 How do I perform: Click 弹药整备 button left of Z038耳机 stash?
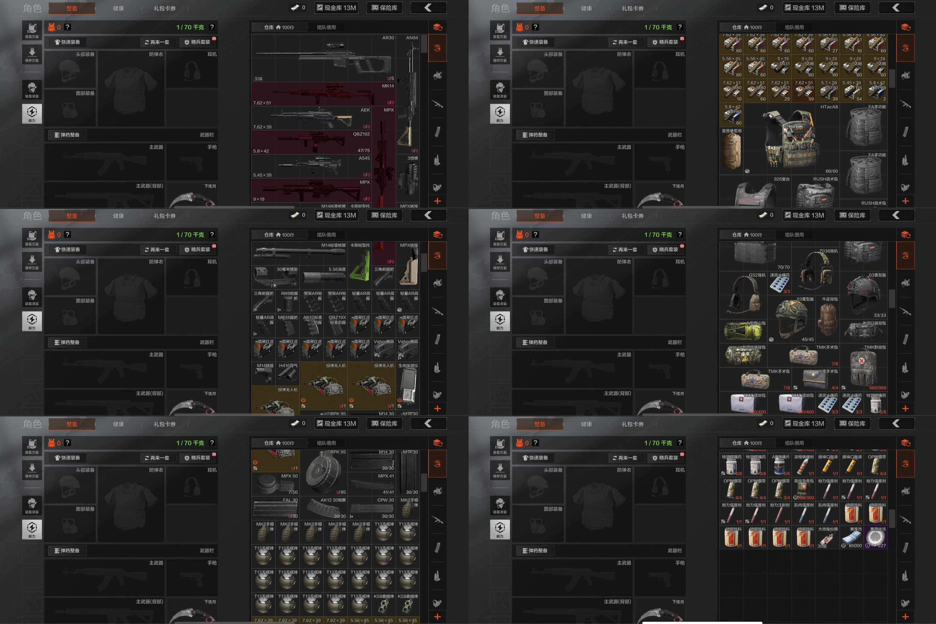coord(535,343)
